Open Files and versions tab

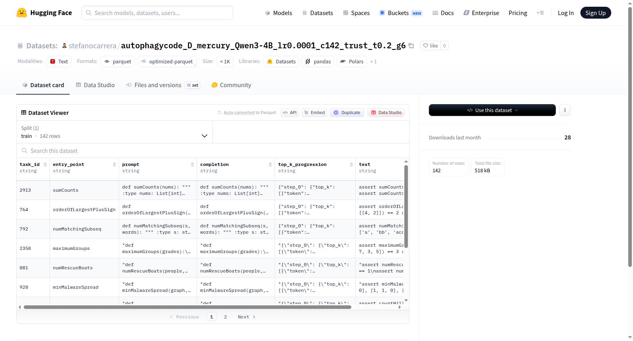[x=163, y=85]
